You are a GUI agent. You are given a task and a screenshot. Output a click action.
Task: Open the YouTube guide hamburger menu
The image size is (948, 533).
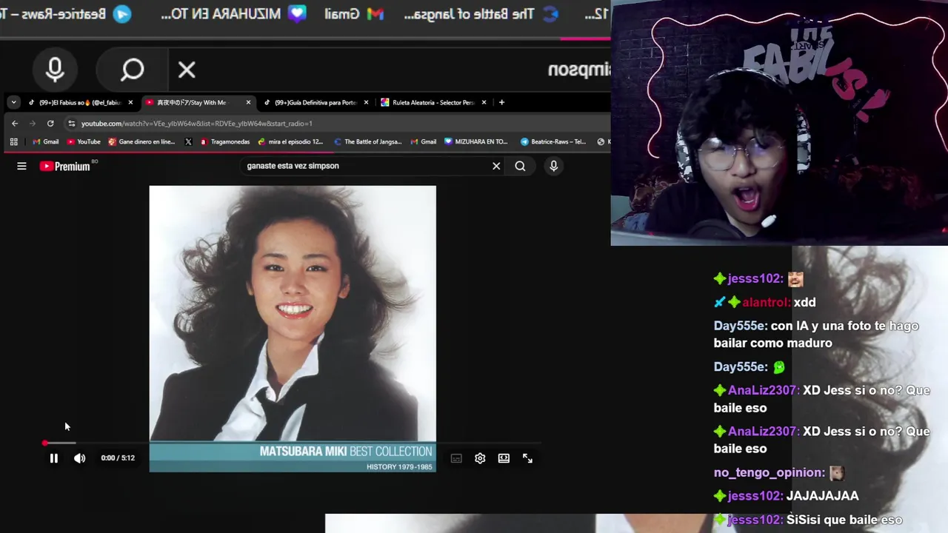pyautogui.click(x=21, y=167)
